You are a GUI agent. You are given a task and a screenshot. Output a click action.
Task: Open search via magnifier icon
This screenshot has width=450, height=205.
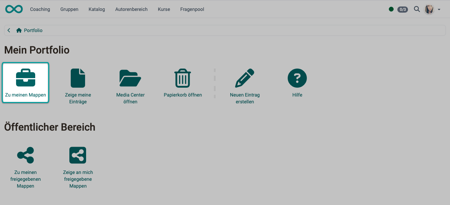(x=417, y=9)
